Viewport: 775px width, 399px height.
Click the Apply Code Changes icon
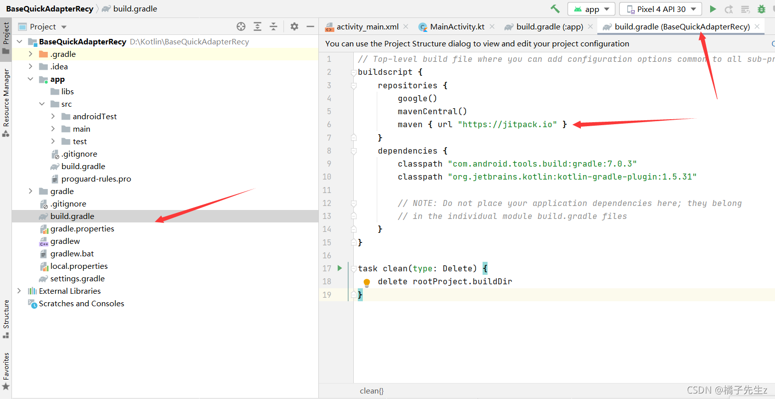(745, 9)
